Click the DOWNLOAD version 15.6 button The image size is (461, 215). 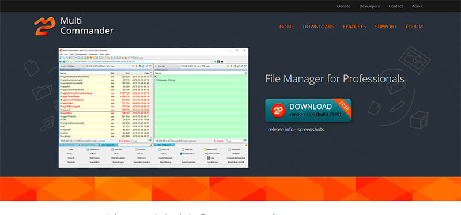click(x=308, y=110)
